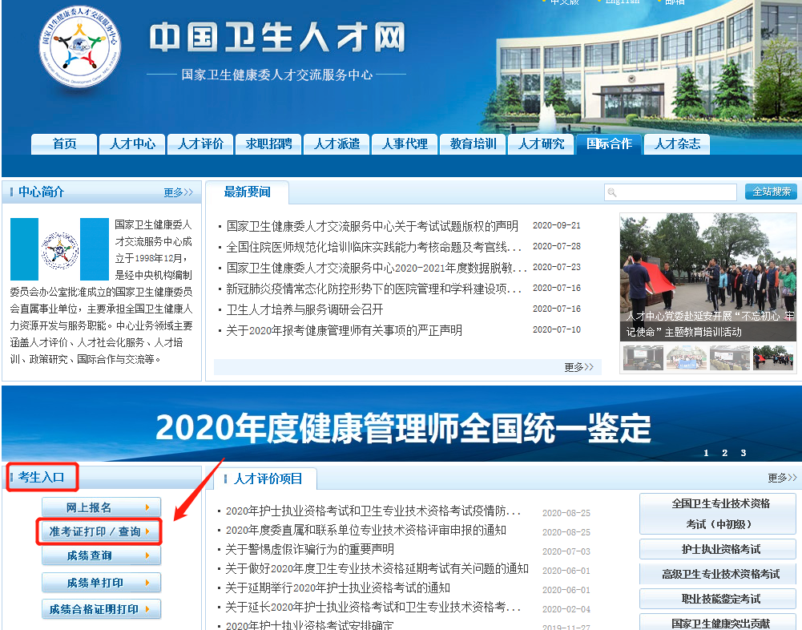This screenshot has height=630, width=802.
Task: Open the 人才评价 navigation tab
Action: (x=200, y=144)
